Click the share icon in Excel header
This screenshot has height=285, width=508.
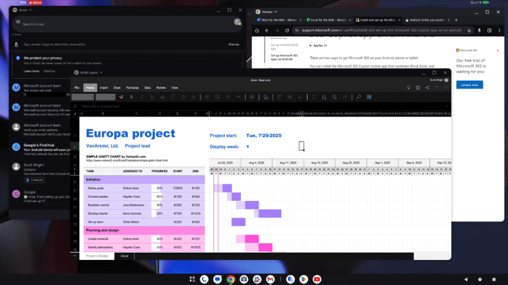pyautogui.click(x=427, y=88)
